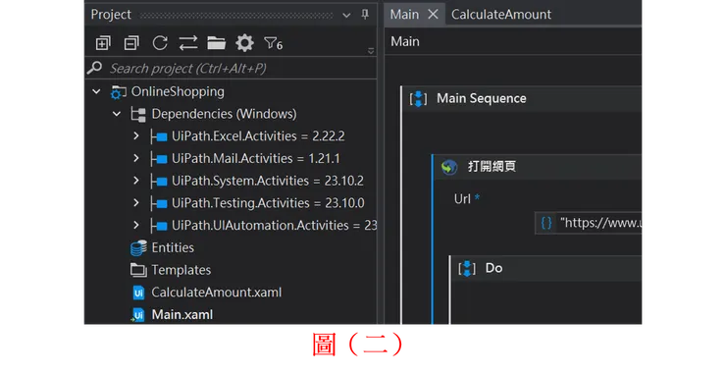Click the Main breadcrumb in designer
The width and height of the screenshot is (726, 374).
tap(404, 41)
